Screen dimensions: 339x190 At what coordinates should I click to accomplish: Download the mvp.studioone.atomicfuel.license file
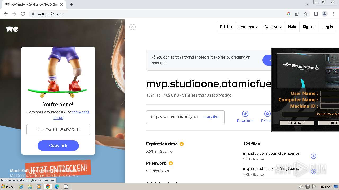tap(314, 156)
